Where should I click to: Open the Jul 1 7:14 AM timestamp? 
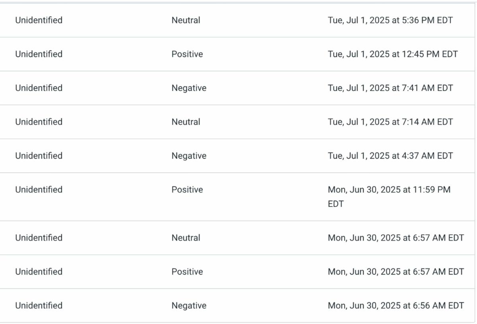[390, 122]
